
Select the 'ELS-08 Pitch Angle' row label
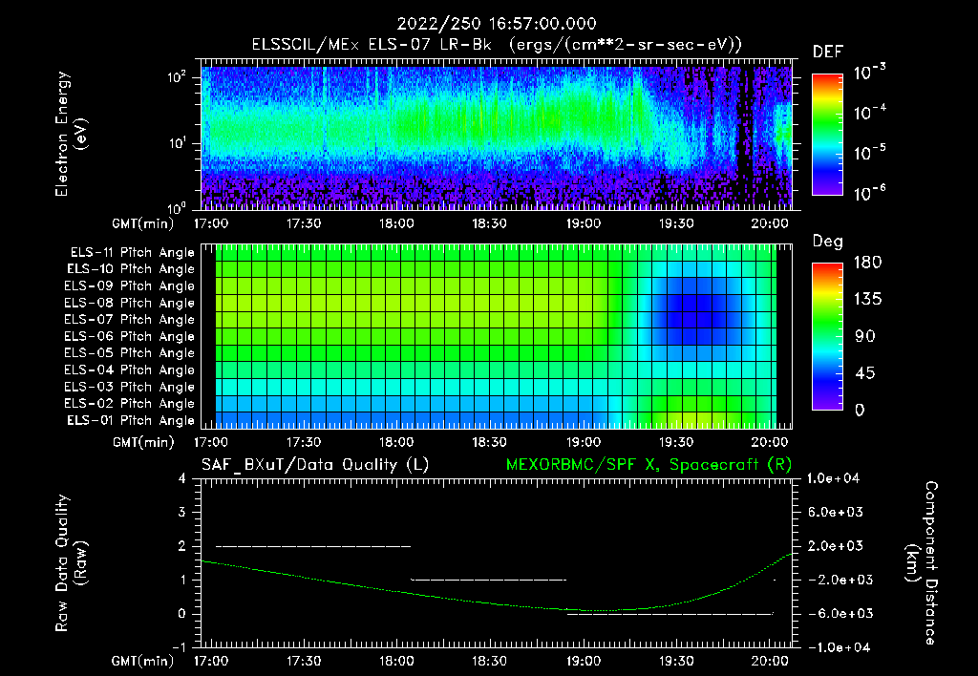[x=130, y=303]
